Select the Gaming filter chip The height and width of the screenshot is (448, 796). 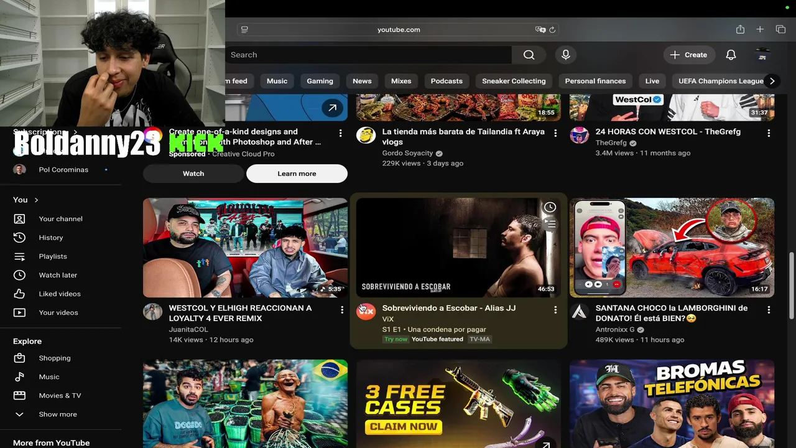[320, 81]
